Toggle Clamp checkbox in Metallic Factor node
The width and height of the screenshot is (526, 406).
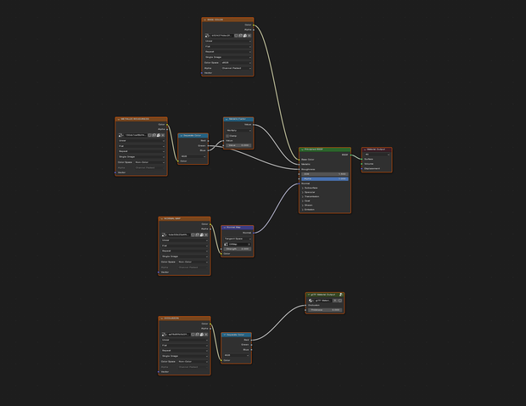click(x=227, y=136)
